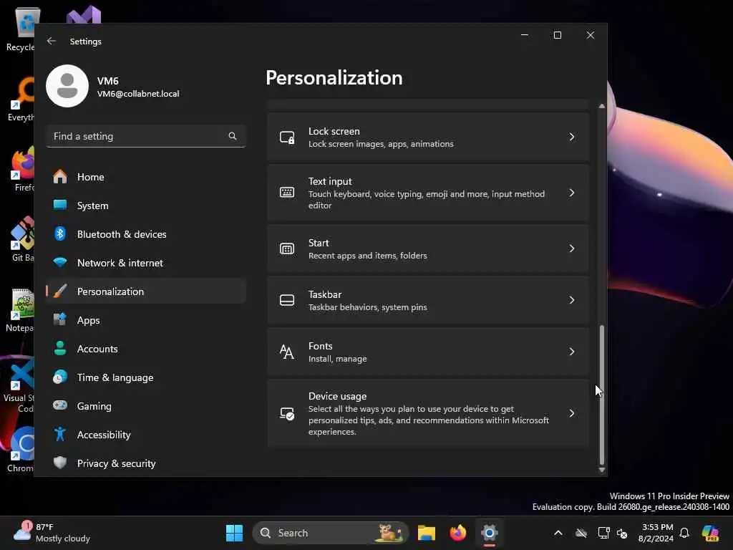Image resolution: width=733 pixels, height=550 pixels.
Task: Click the Accessibility figure icon
Action: pyautogui.click(x=60, y=434)
